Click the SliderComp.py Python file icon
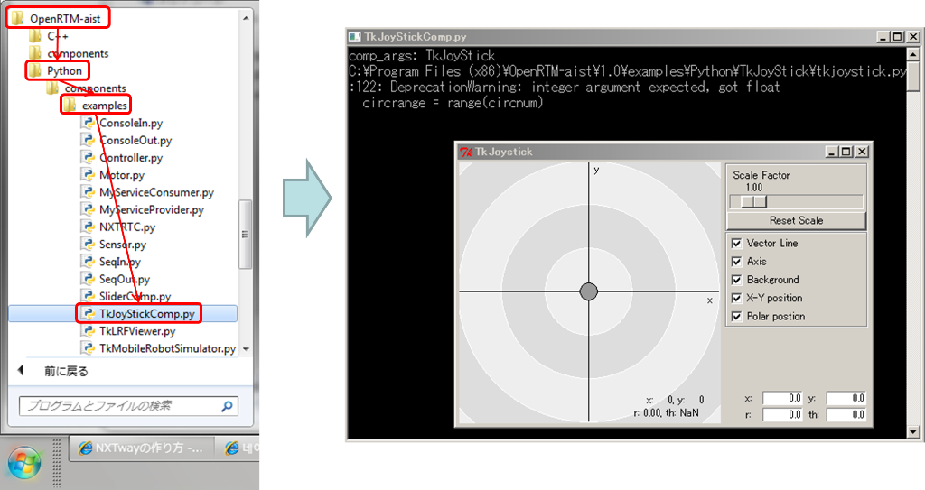This screenshot has width=925, height=490. coord(88,296)
